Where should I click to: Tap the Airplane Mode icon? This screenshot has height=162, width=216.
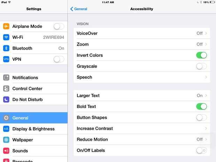pyautogui.click(x=6, y=26)
